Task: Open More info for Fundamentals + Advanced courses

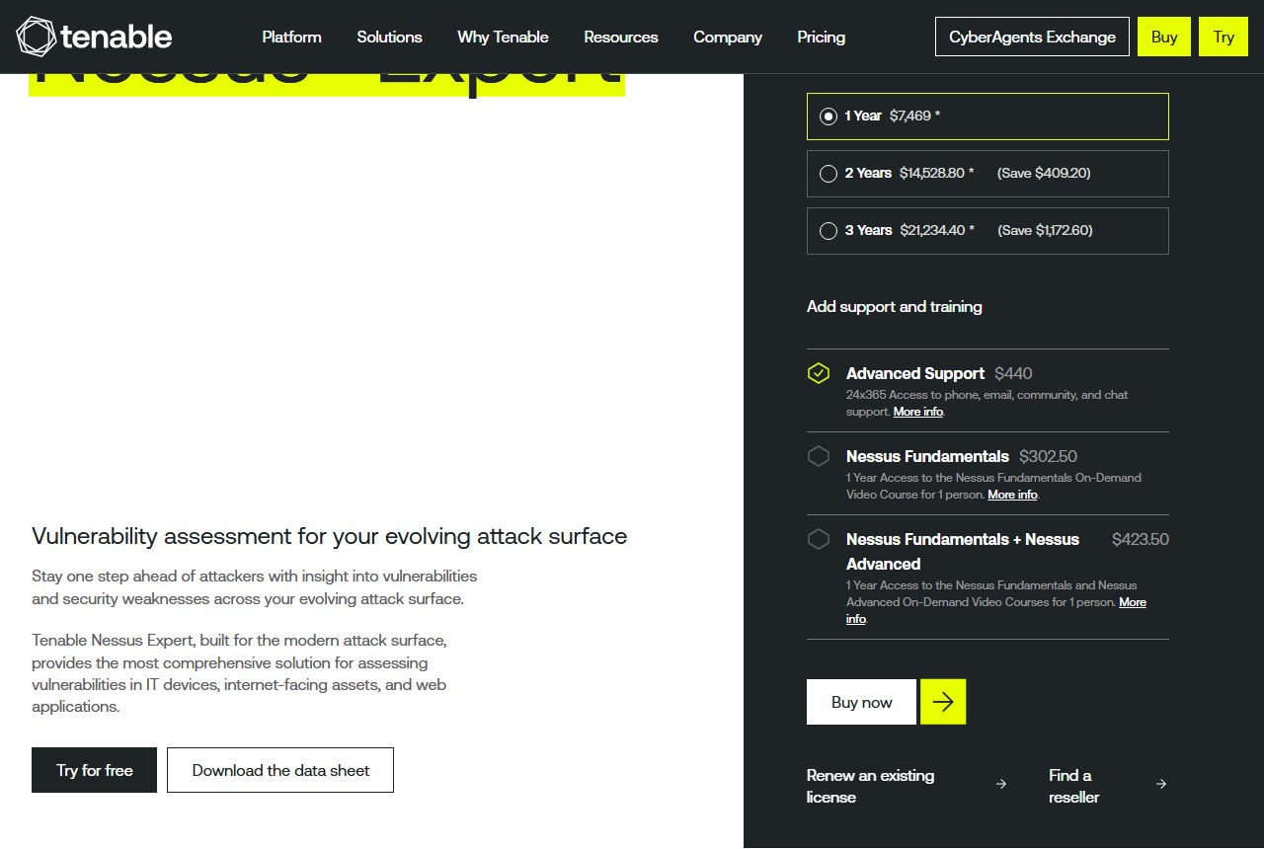Action: pyautogui.click(x=1133, y=602)
